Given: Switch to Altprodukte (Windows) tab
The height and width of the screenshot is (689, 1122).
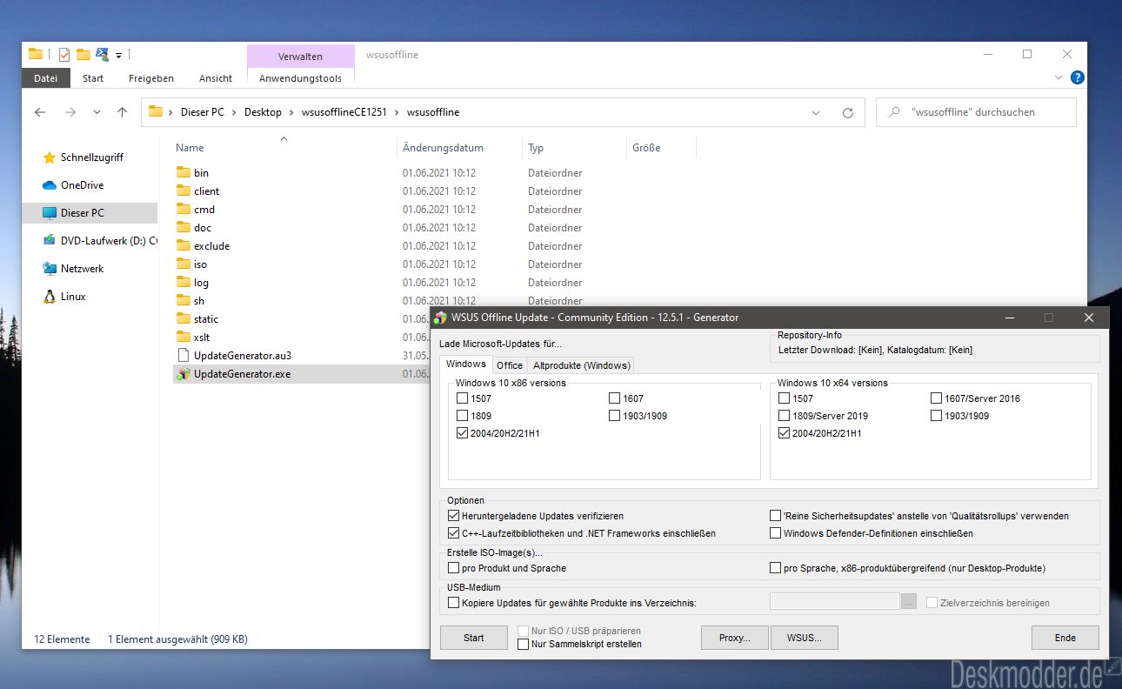Looking at the screenshot, I should coord(582,365).
